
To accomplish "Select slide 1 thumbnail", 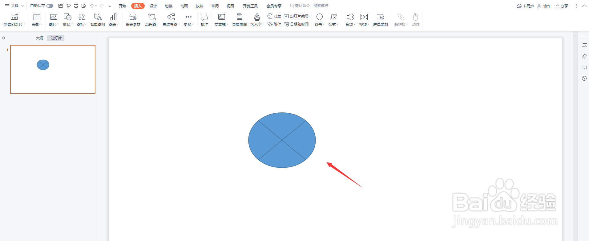I will click(53, 69).
